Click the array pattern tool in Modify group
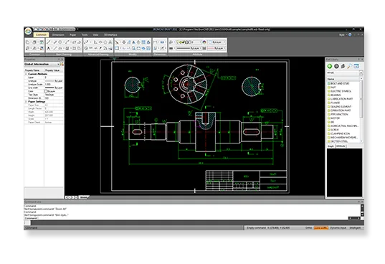385x264 pixels. [x=143, y=42]
